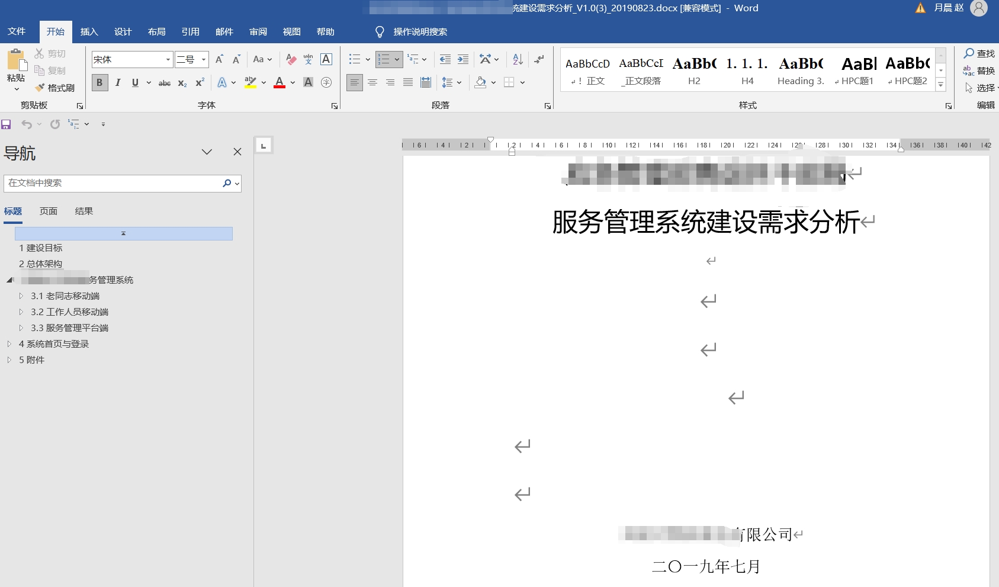Image resolution: width=999 pixels, height=587 pixels.
Task: Click the 查找 find button
Action: [x=979, y=53]
